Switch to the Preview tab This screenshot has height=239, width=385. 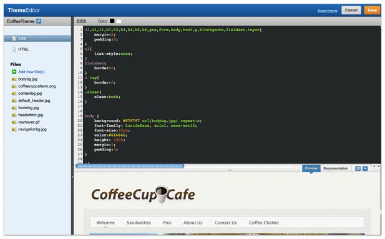click(311, 168)
